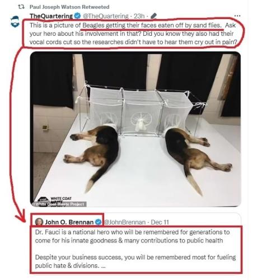Click the pencil edit icon after timestamp
257x280 pixels.
153,16
